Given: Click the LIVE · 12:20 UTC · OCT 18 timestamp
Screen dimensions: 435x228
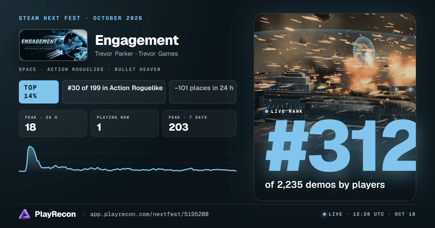Looking at the screenshot, I should click(372, 214).
